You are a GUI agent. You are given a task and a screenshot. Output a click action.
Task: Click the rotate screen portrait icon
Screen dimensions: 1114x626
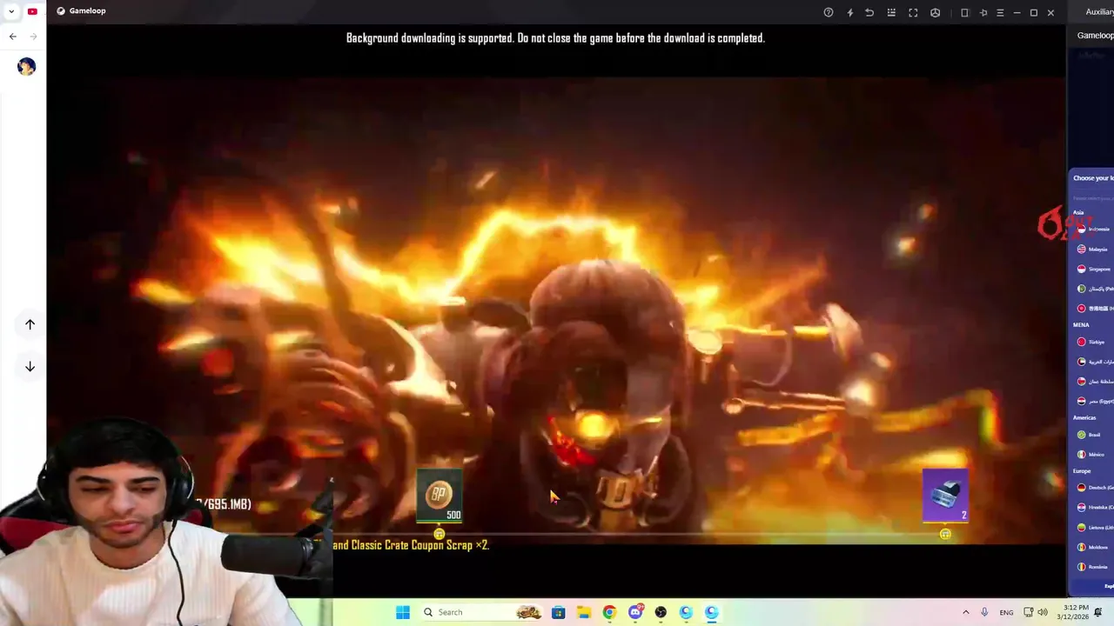[964, 12]
